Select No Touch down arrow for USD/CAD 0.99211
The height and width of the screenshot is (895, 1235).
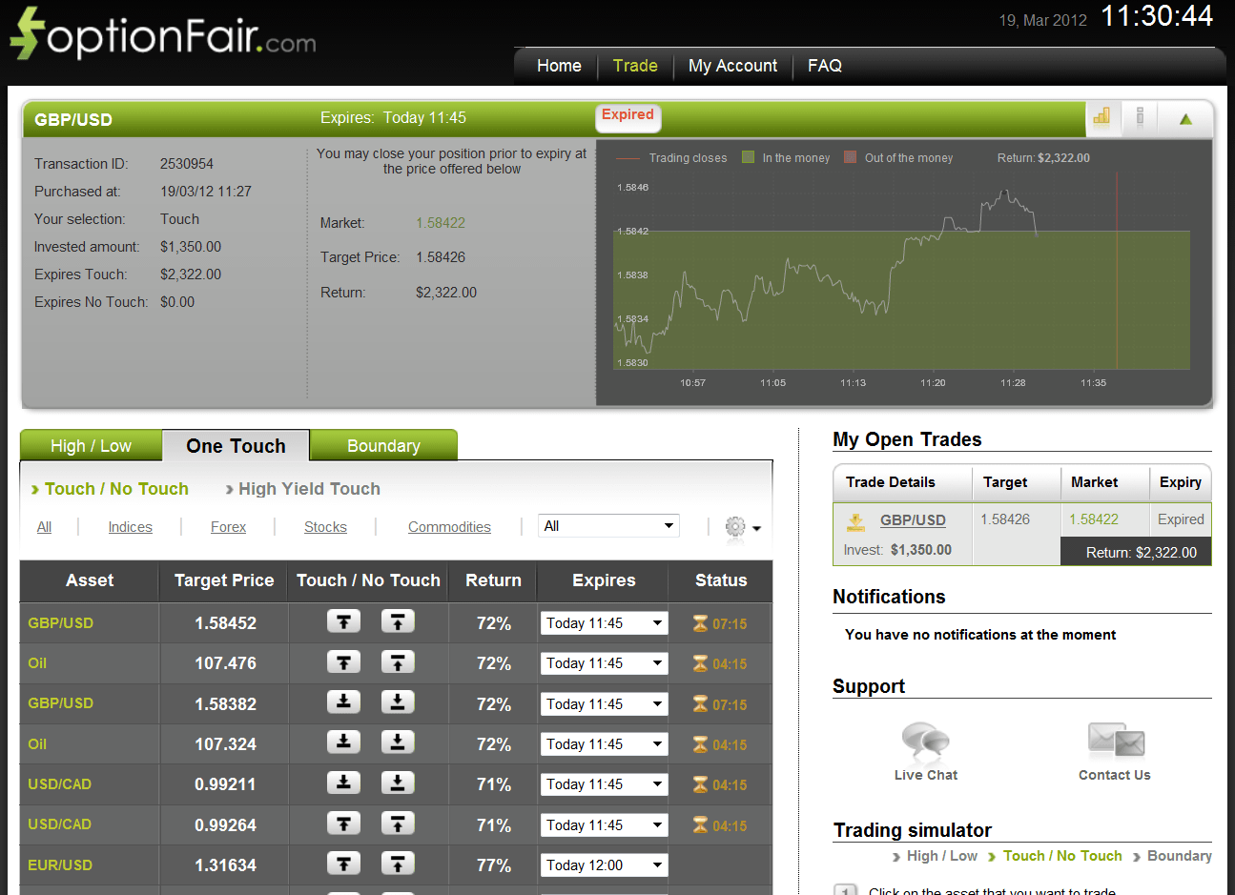[398, 783]
